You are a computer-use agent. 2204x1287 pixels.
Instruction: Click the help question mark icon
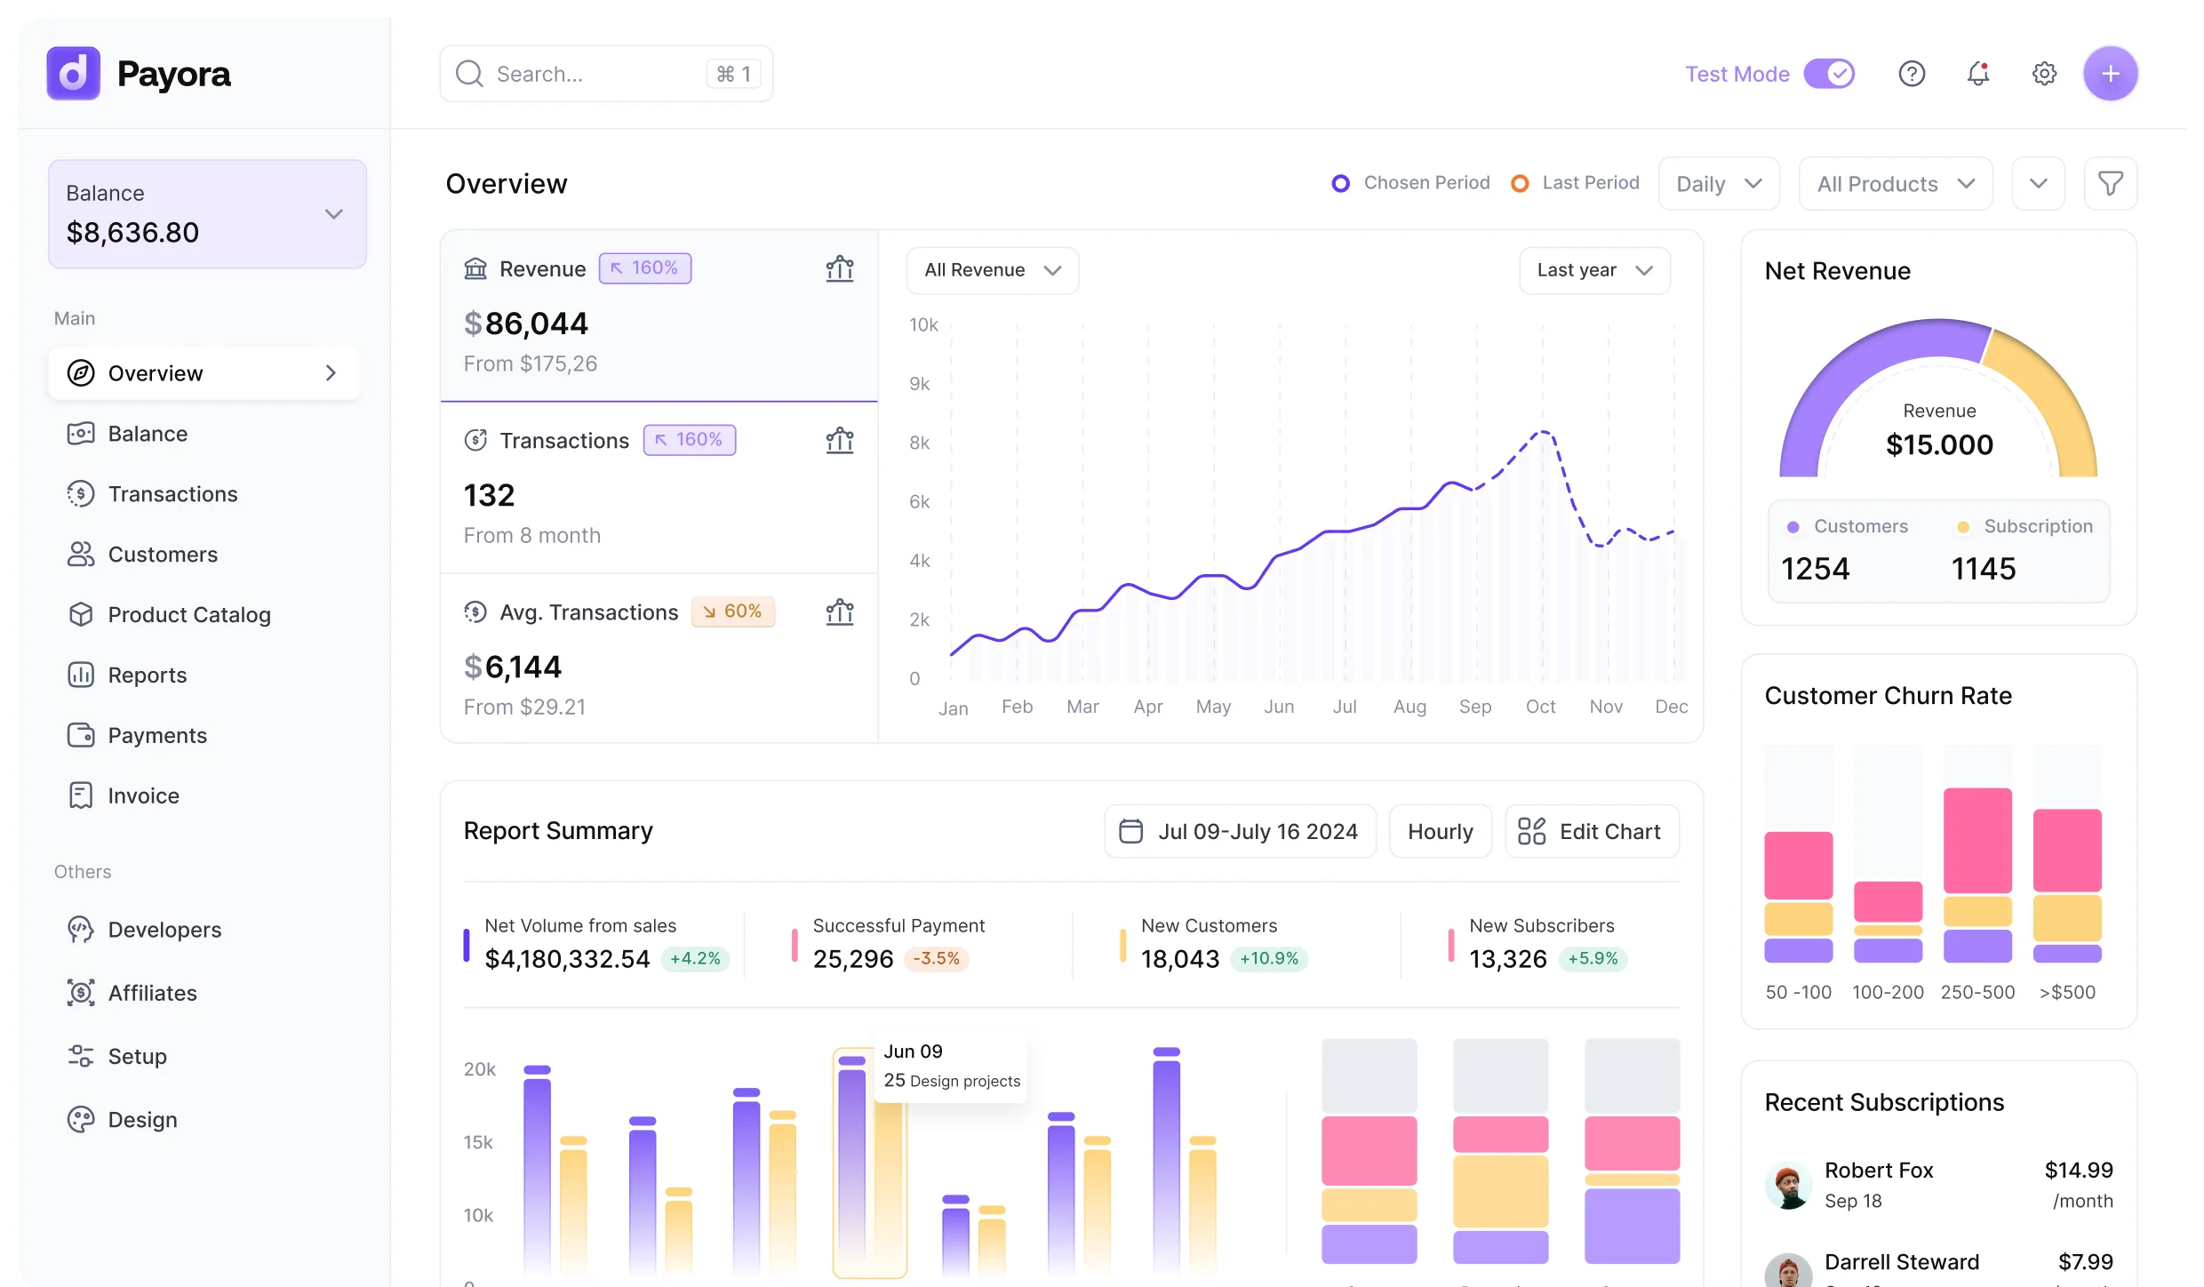tap(1912, 74)
